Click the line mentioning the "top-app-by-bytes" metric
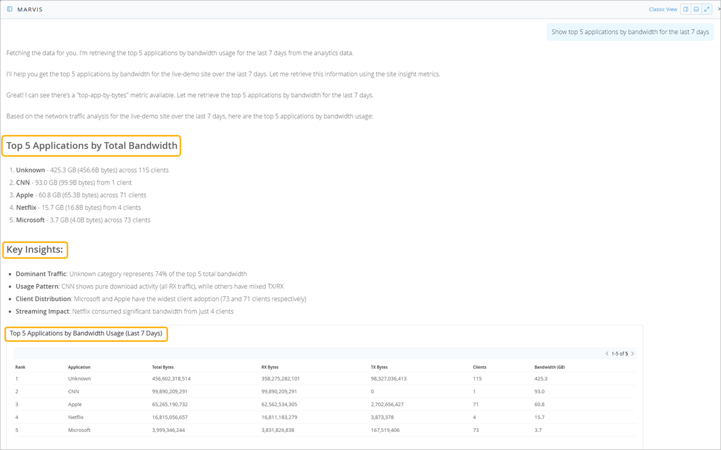Screen dimensions: 721x450 coord(190,95)
